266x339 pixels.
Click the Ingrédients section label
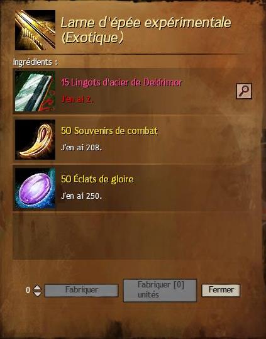(x=35, y=62)
